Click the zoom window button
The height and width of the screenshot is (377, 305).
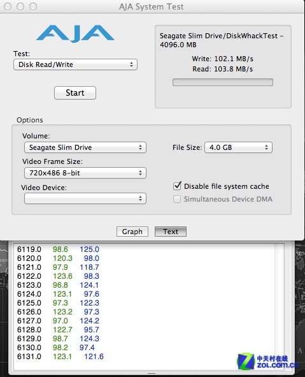[33, 6]
